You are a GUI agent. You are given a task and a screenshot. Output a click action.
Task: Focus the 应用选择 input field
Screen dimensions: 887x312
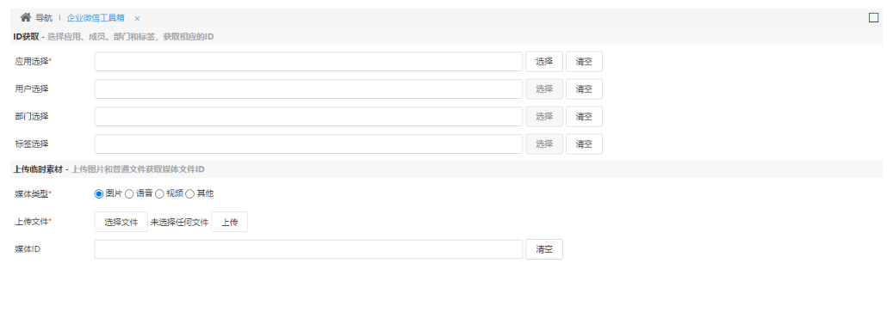click(x=308, y=62)
